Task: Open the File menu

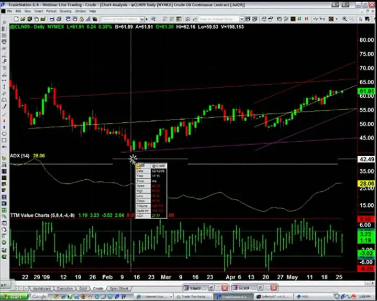Action: 9,11
